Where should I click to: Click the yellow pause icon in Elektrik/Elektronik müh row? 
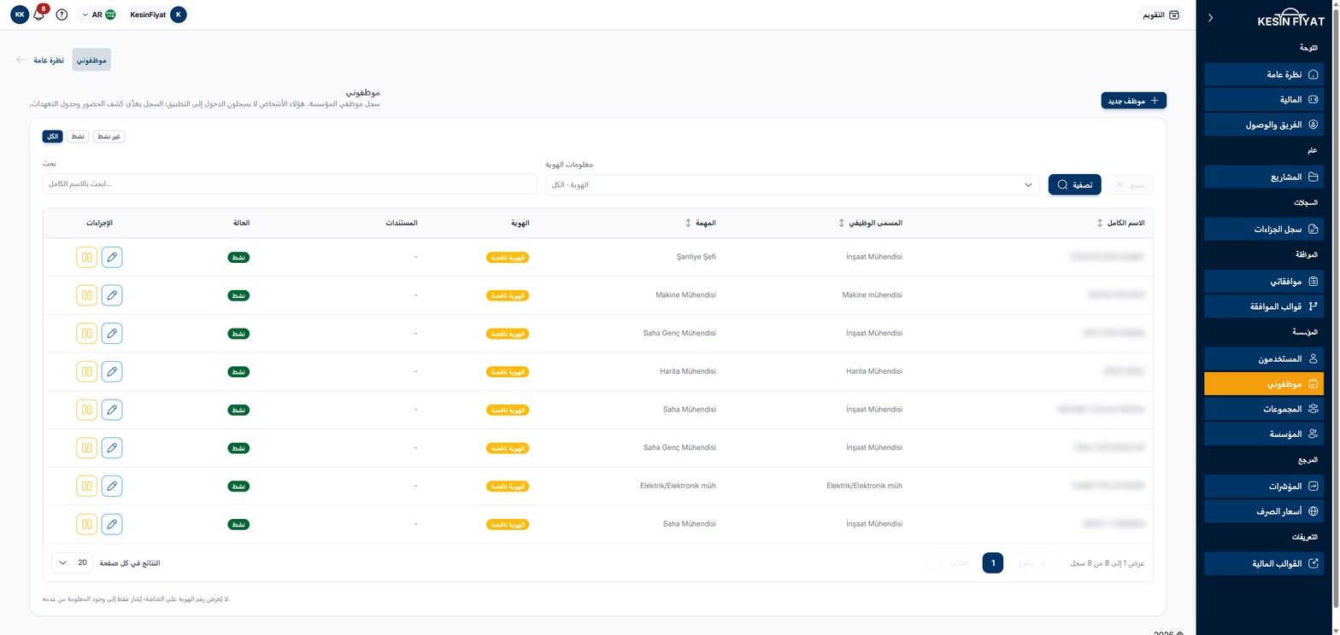[x=86, y=486]
